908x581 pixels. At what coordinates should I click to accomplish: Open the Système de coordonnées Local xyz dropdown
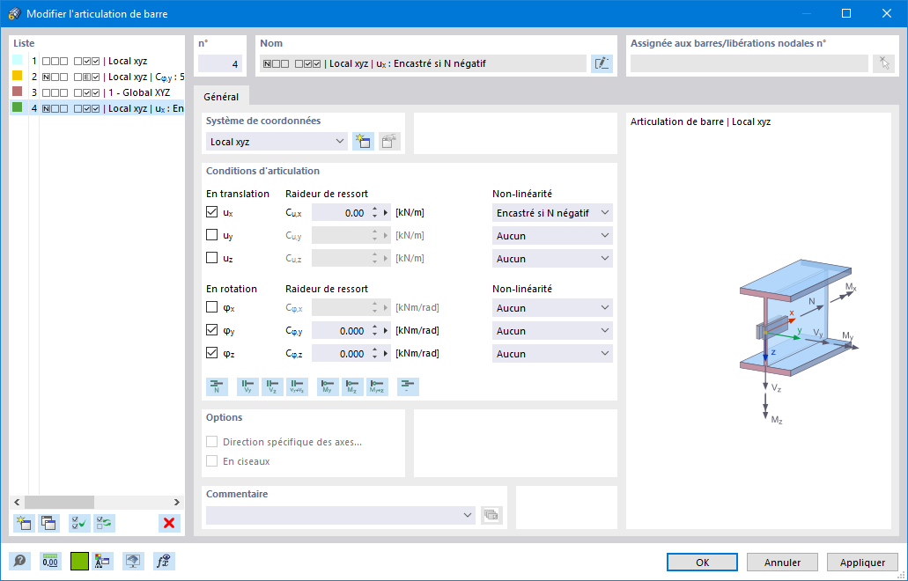tap(277, 142)
